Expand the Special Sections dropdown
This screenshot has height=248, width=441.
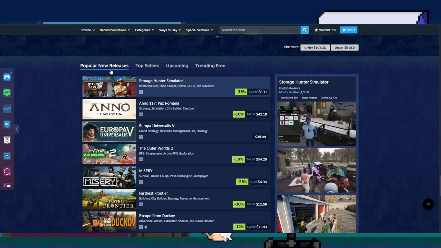point(199,30)
